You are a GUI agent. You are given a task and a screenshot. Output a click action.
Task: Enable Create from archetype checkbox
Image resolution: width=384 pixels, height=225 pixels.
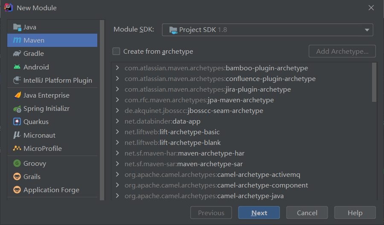click(116, 52)
